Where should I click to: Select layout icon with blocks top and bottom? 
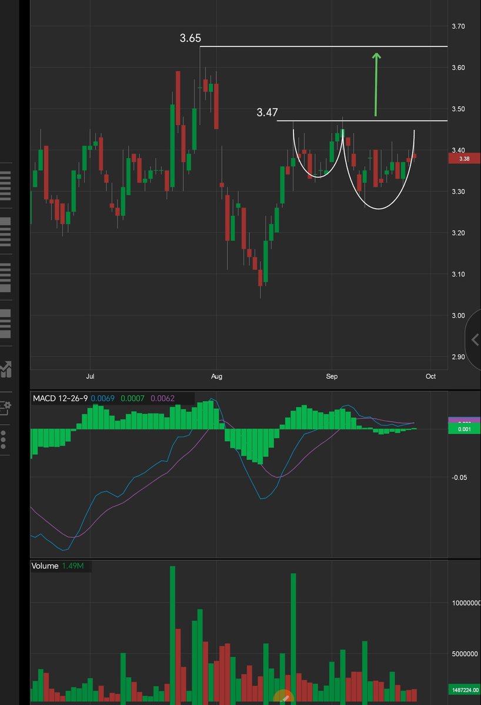click(5, 323)
